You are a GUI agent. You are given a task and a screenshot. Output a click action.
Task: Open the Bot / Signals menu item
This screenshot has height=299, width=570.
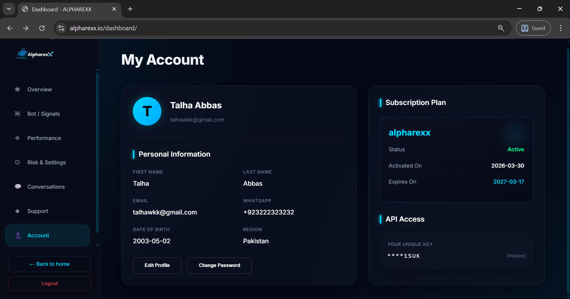[48, 114]
